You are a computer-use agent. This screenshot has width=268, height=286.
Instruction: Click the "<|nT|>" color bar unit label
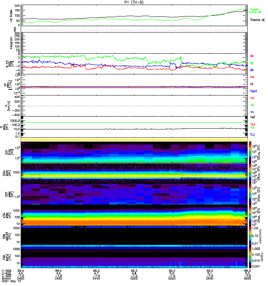pyautogui.click(x=262, y=257)
